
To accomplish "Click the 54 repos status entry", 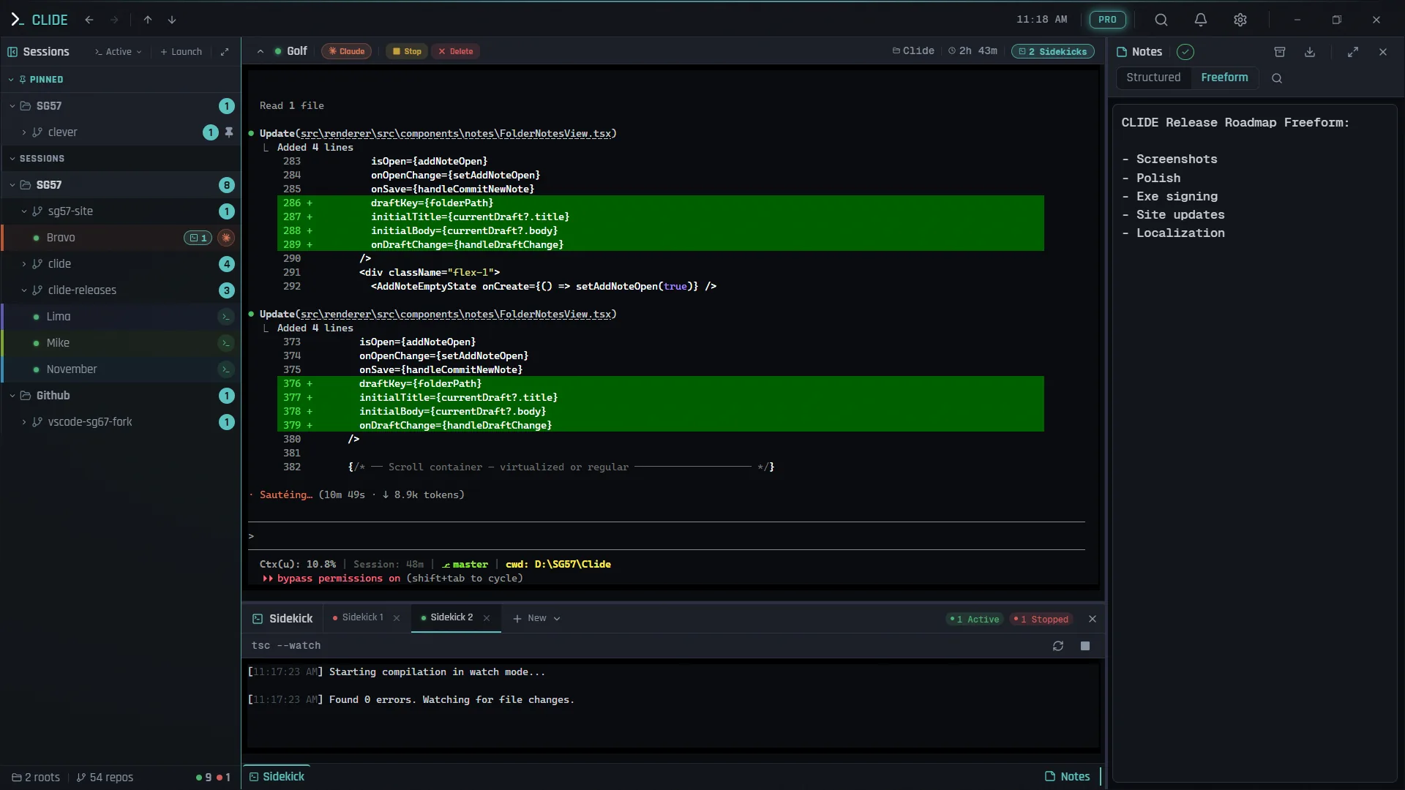I will tap(105, 778).
